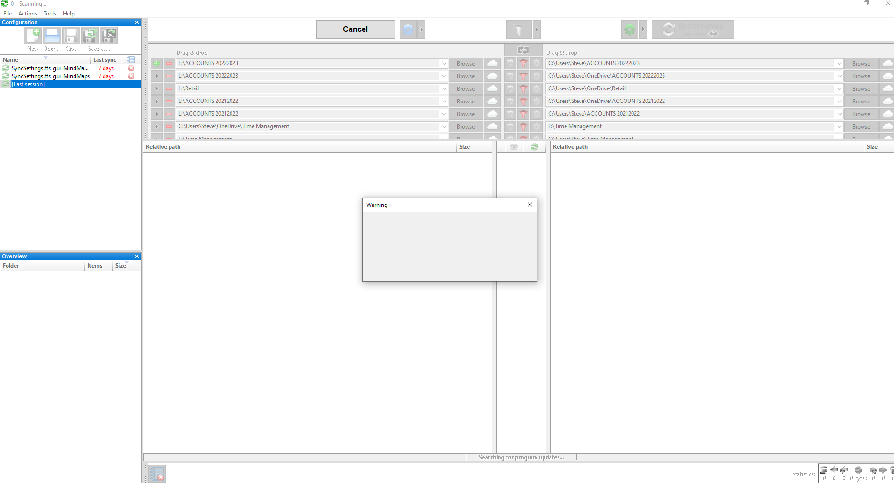
Task: Add a folder pair with green plus
Action: click(156, 63)
